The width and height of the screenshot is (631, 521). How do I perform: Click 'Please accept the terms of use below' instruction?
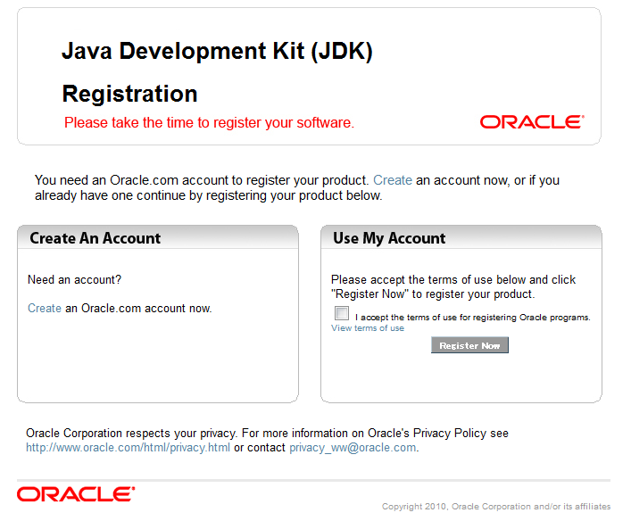coord(453,287)
